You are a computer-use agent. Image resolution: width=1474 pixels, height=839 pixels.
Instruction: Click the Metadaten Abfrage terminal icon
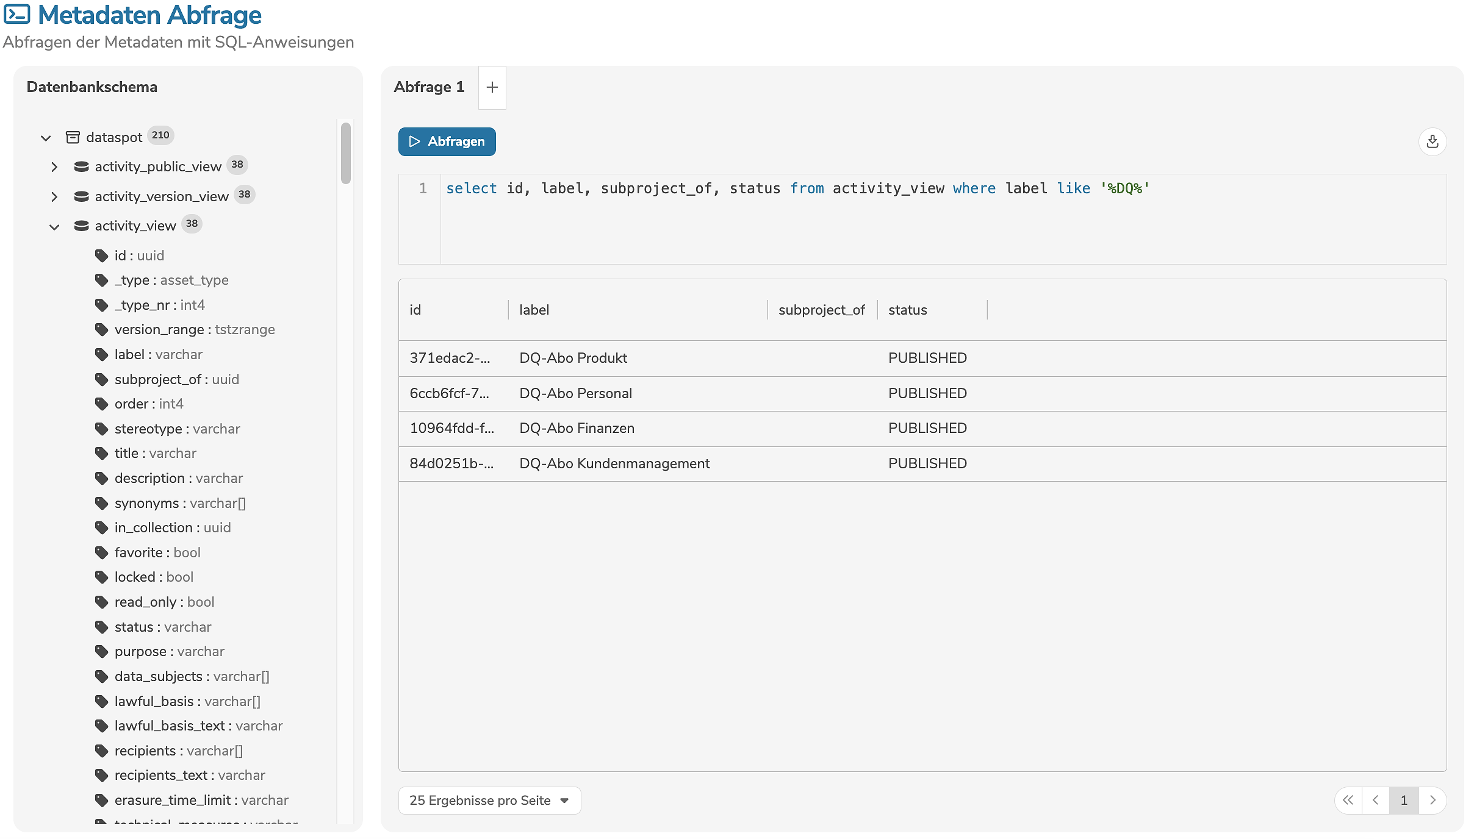tap(16, 14)
